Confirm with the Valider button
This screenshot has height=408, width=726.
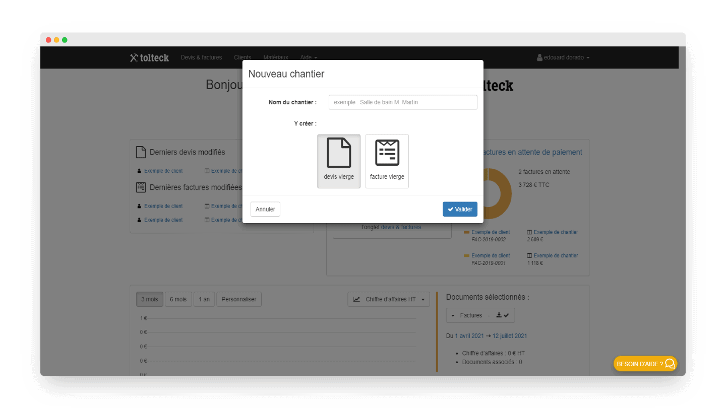tap(460, 209)
